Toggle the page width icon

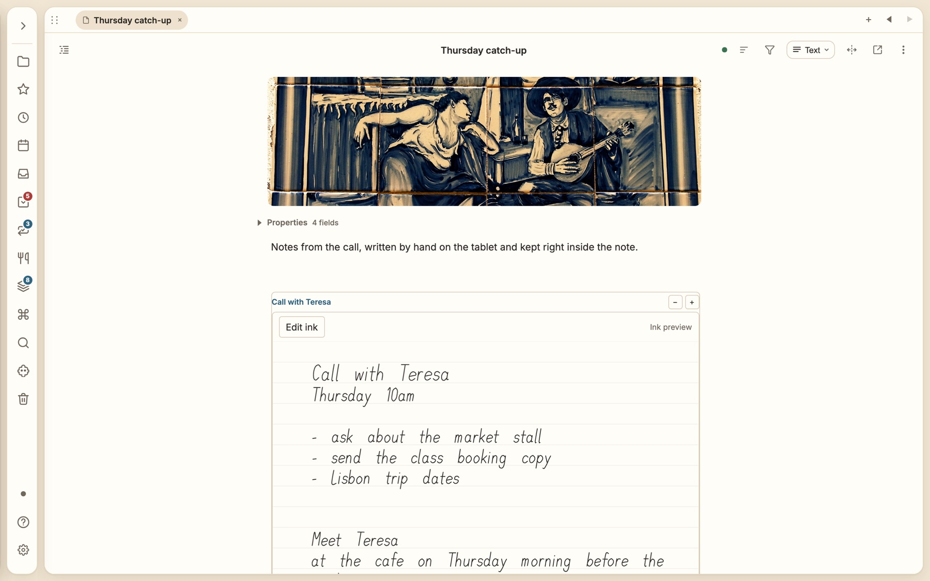(852, 50)
